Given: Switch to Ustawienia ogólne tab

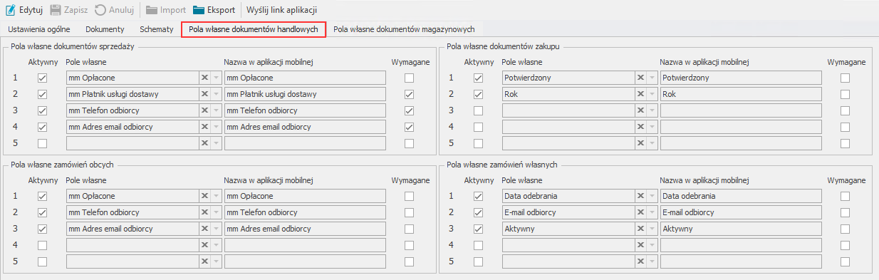Looking at the screenshot, I should click(39, 29).
